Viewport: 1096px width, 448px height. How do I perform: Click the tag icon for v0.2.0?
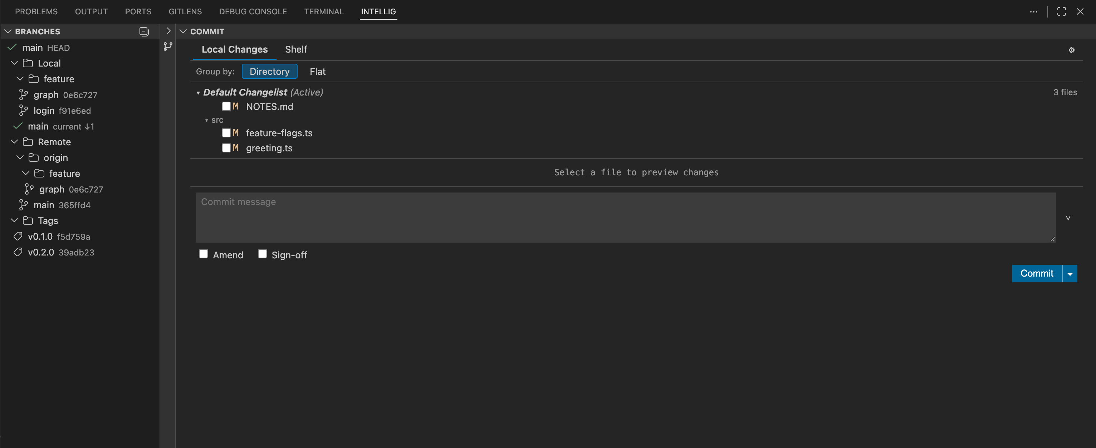tap(18, 252)
